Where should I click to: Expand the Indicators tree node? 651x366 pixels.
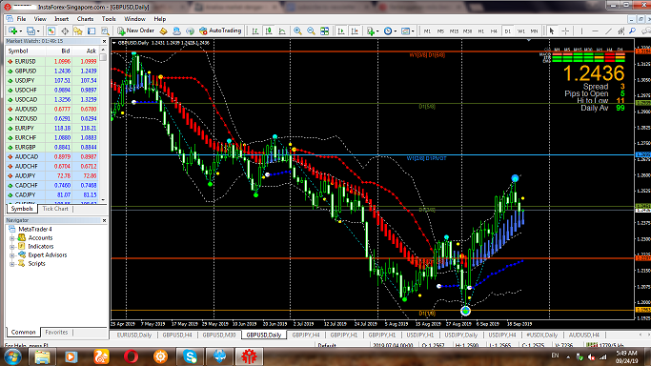click(x=12, y=247)
